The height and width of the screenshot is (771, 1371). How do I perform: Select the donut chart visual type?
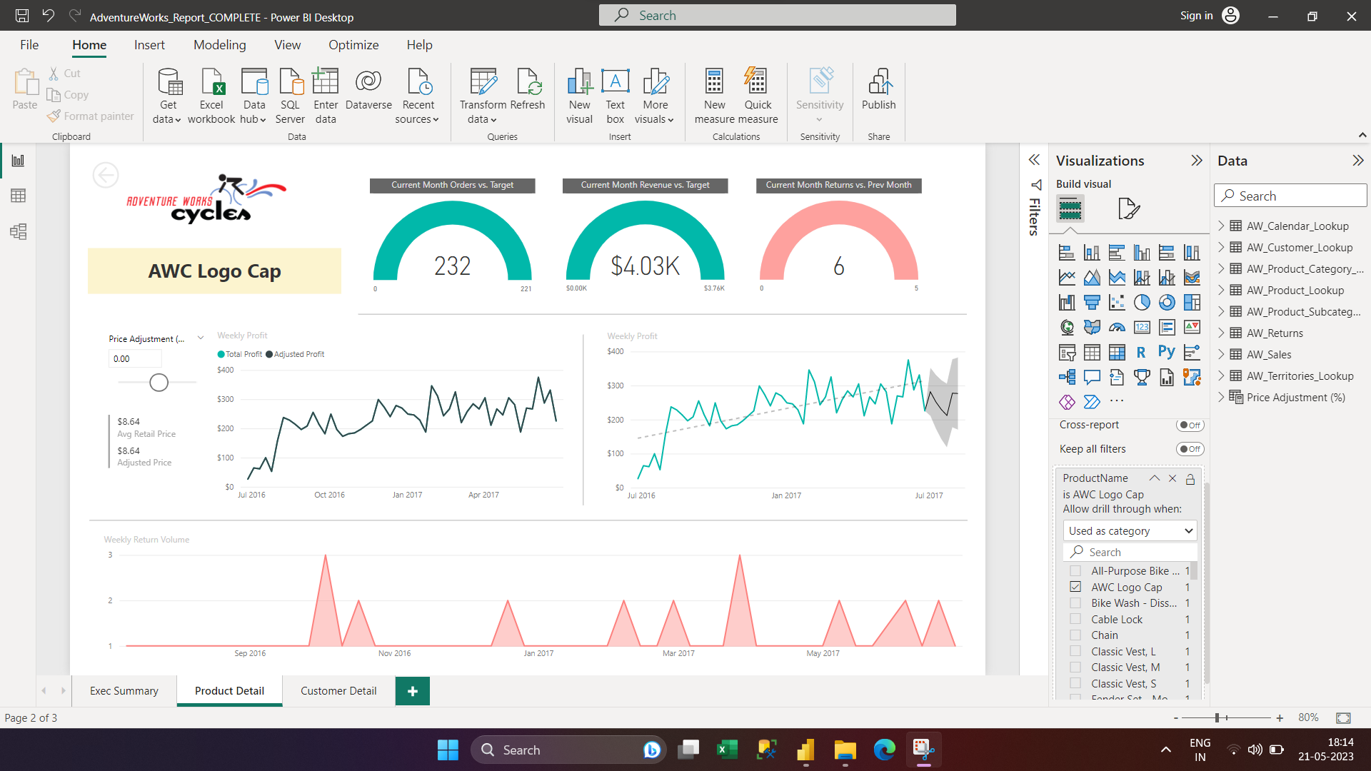[1167, 303]
